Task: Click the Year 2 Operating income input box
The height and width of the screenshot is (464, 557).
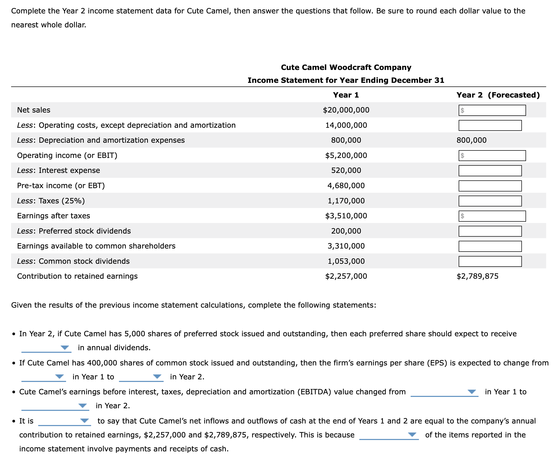Action: coord(492,155)
